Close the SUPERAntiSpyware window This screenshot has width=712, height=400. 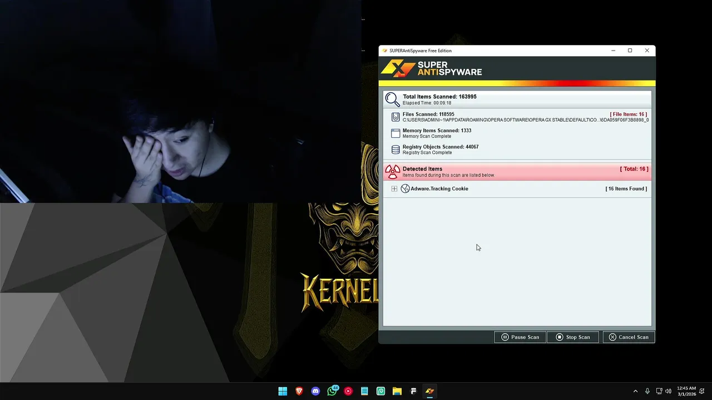point(647,51)
